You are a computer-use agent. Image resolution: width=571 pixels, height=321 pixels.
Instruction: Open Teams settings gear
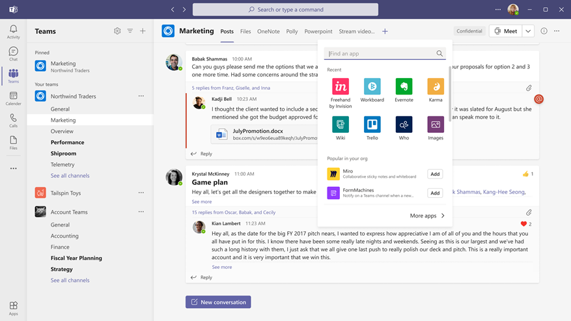point(117,31)
